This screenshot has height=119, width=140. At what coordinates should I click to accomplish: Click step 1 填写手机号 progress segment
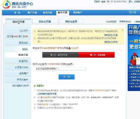[x=60, y=55]
